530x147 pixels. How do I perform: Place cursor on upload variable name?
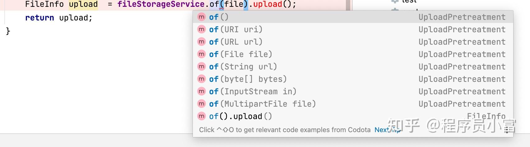pos(83,4)
